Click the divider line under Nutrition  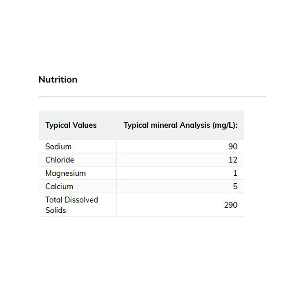[x=152, y=97]
